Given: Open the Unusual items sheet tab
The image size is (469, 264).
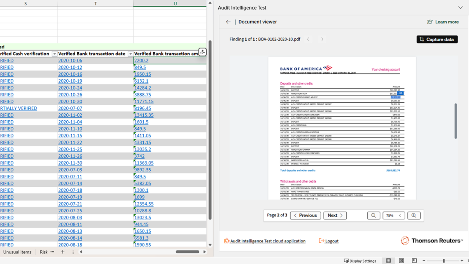Looking at the screenshot, I should 17,252.
